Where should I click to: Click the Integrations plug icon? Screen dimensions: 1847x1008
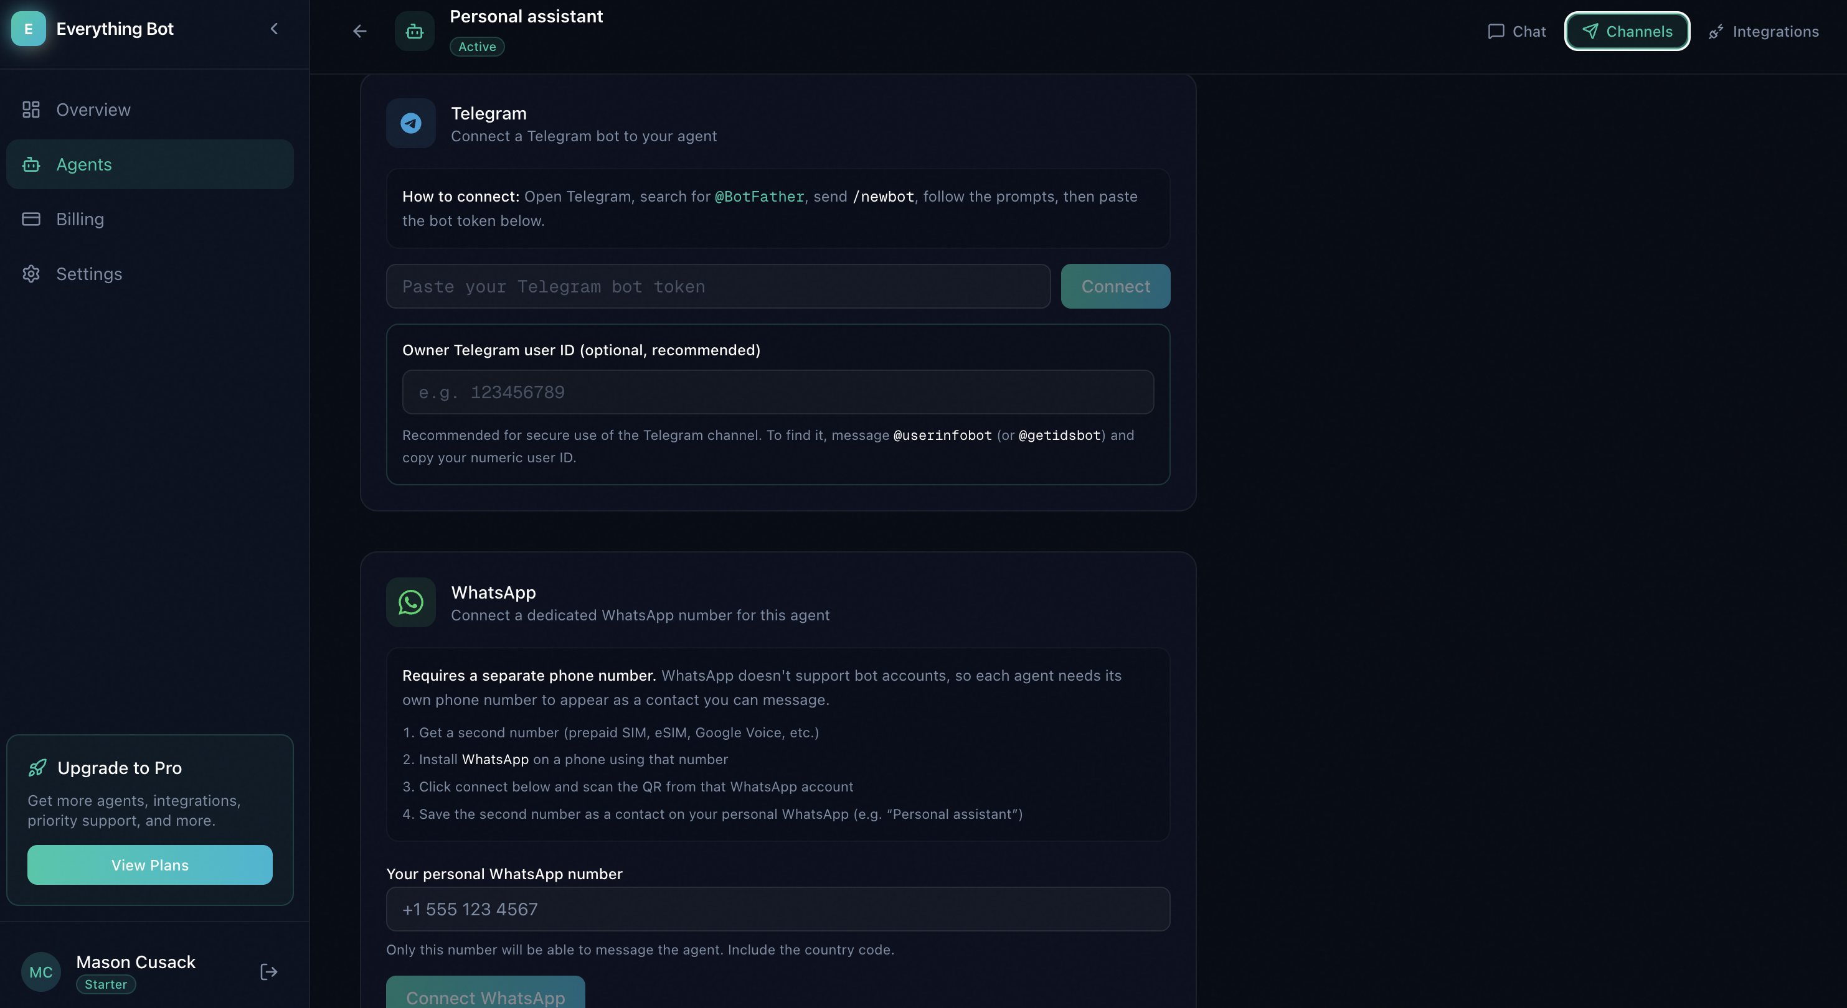[x=1716, y=32]
